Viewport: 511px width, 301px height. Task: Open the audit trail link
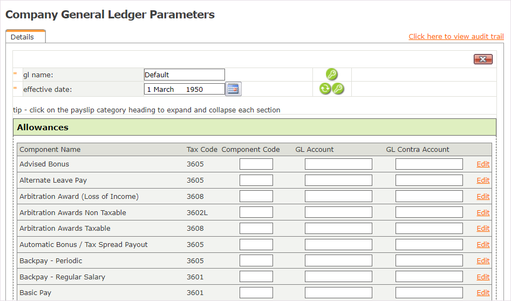click(456, 37)
